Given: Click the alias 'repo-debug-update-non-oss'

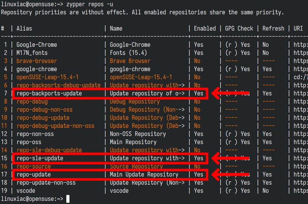Looking at the screenshot, I should tap(55, 126).
